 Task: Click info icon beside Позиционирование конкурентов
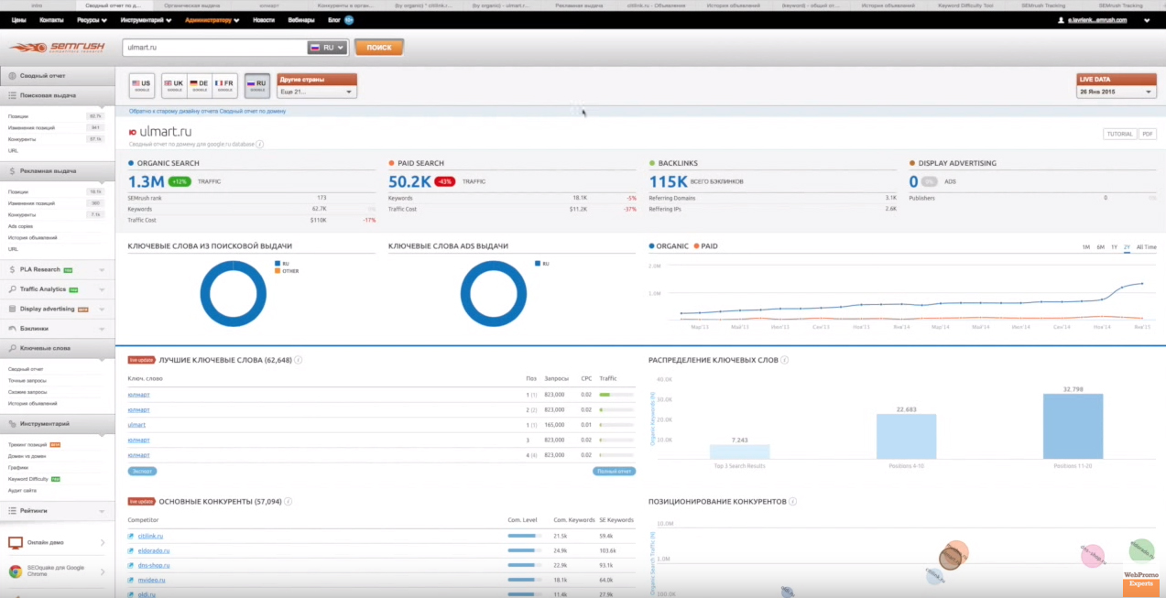click(792, 502)
